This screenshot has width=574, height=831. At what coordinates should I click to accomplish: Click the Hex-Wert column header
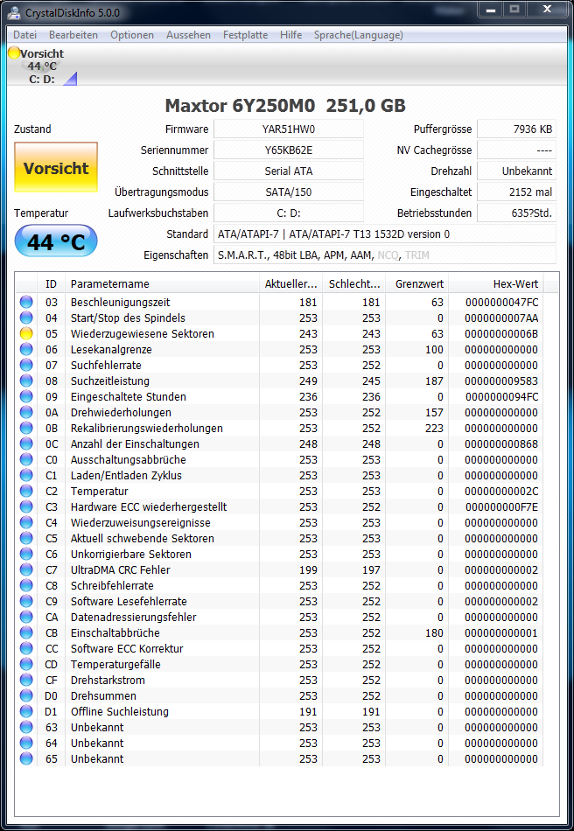click(496, 283)
